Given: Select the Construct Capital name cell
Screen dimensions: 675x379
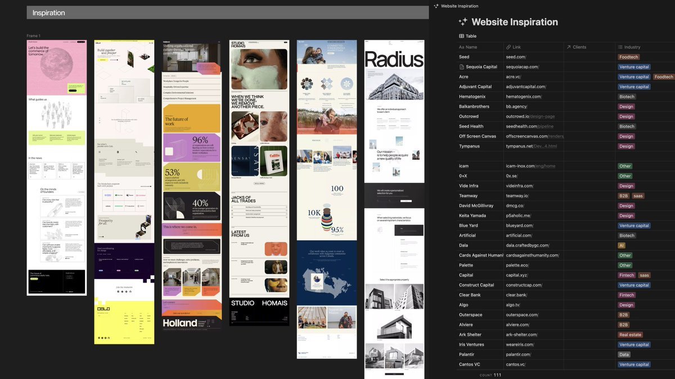Looking at the screenshot, I should [x=480, y=285].
